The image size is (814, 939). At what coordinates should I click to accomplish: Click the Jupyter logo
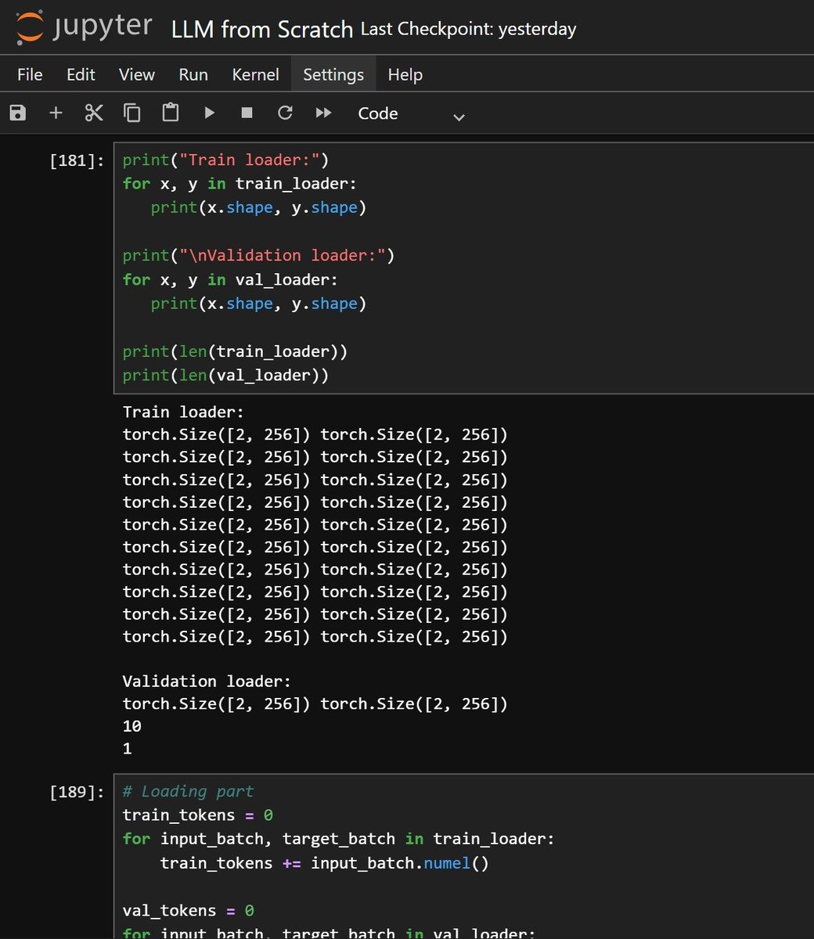coord(85,27)
